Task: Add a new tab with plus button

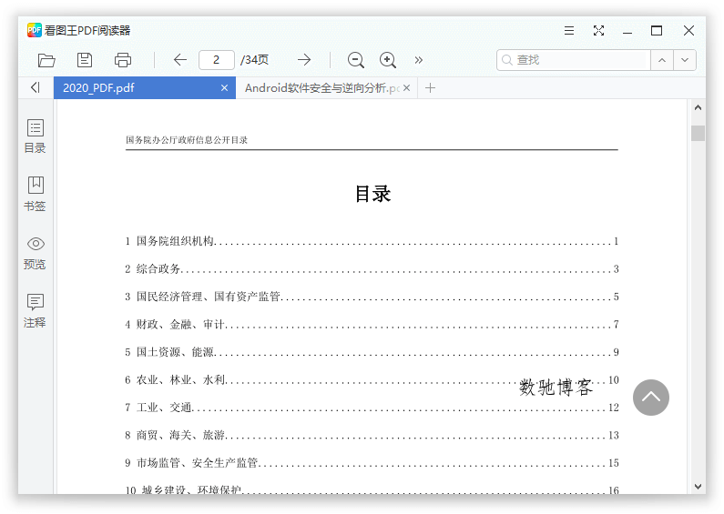Action: click(430, 87)
